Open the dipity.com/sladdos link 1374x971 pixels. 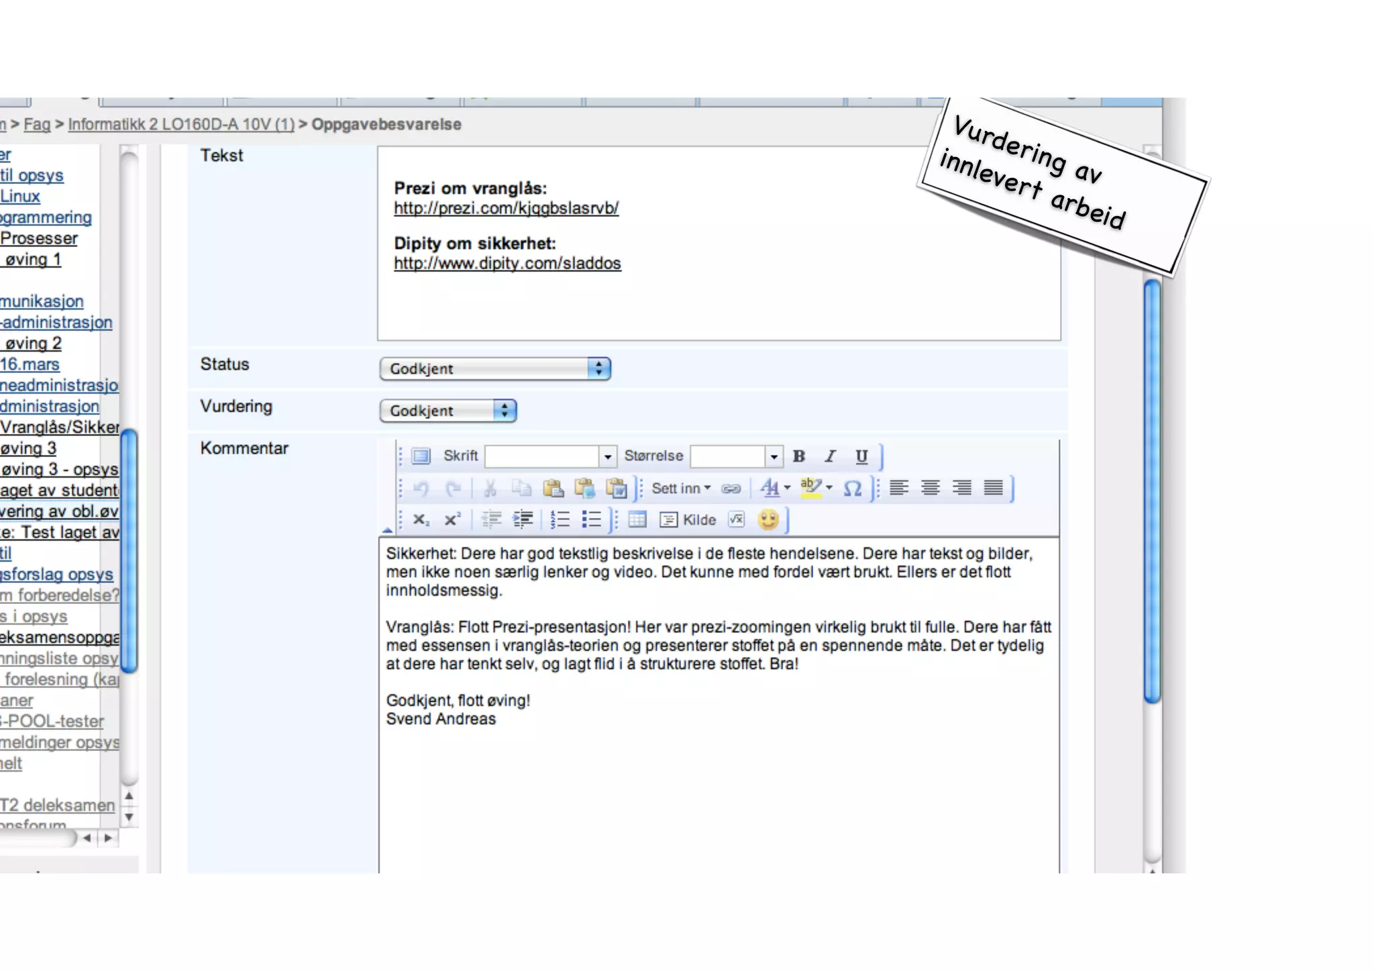[x=507, y=263]
